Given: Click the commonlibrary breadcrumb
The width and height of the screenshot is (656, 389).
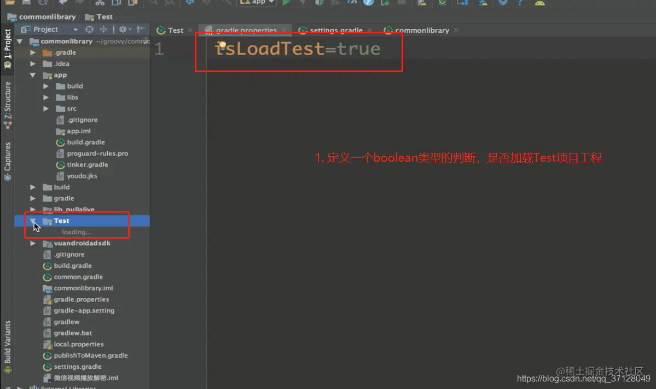Looking at the screenshot, I should (x=42, y=17).
